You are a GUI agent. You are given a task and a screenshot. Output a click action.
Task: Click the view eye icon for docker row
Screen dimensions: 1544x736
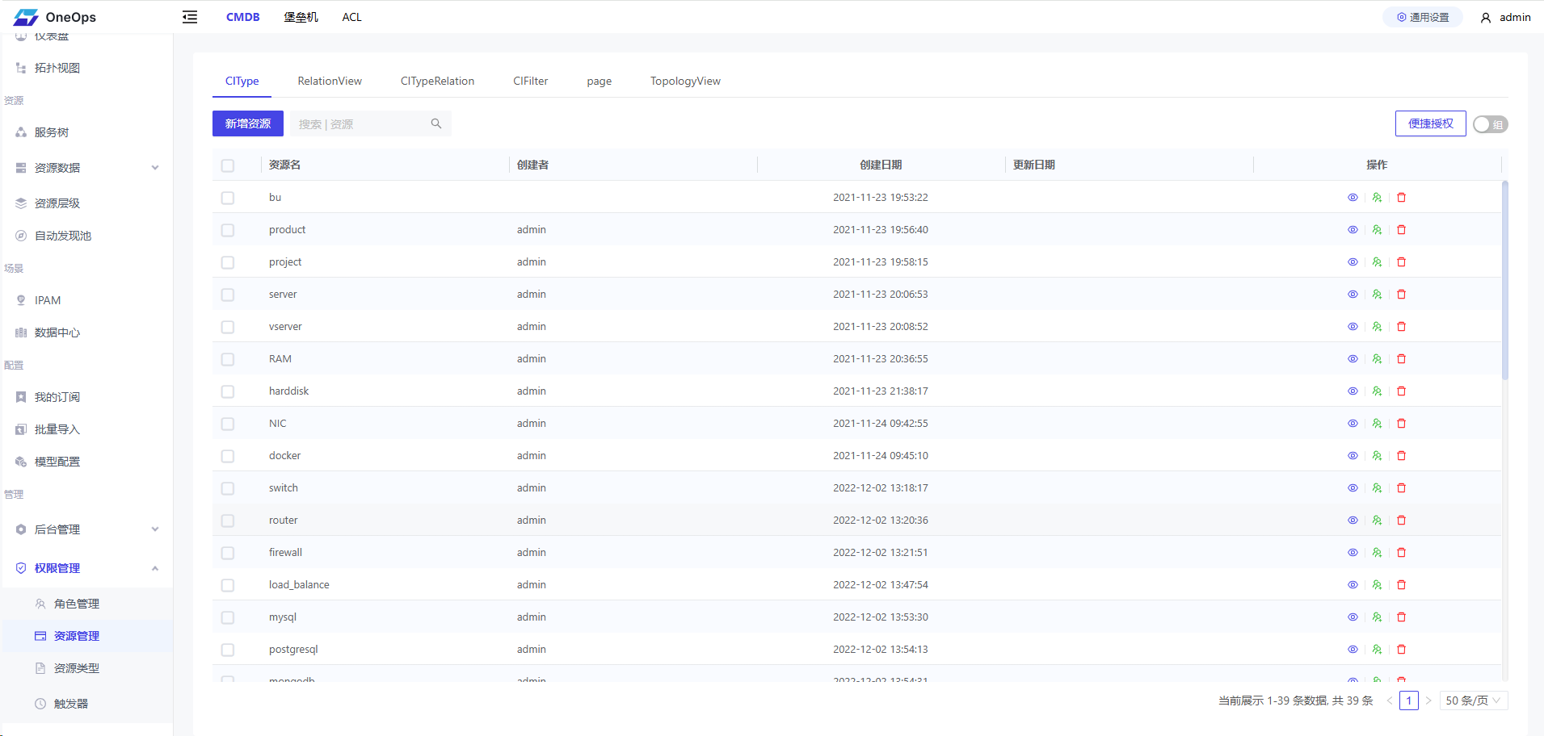pos(1353,456)
